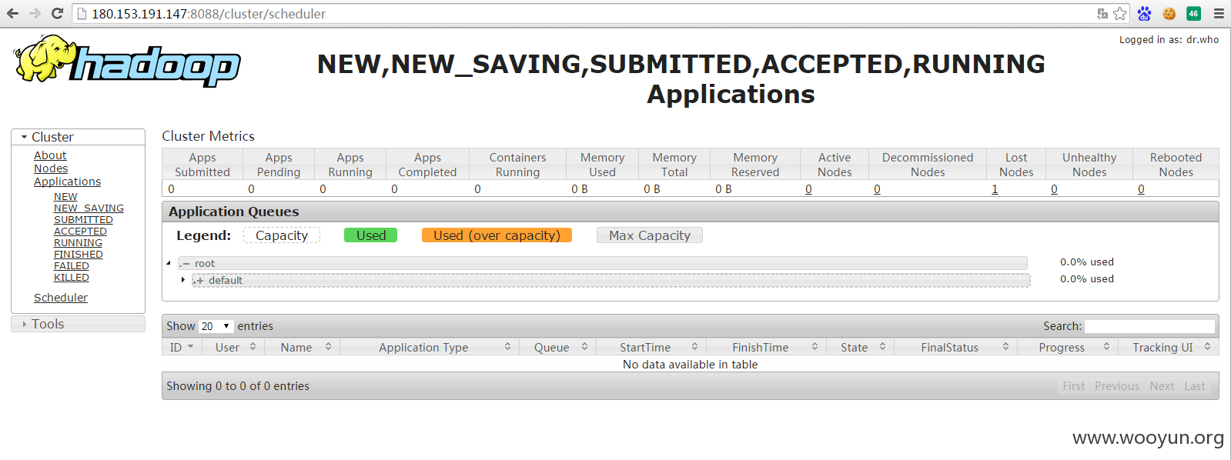Go to Last page of table
The image size is (1231, 460).
1195,386
